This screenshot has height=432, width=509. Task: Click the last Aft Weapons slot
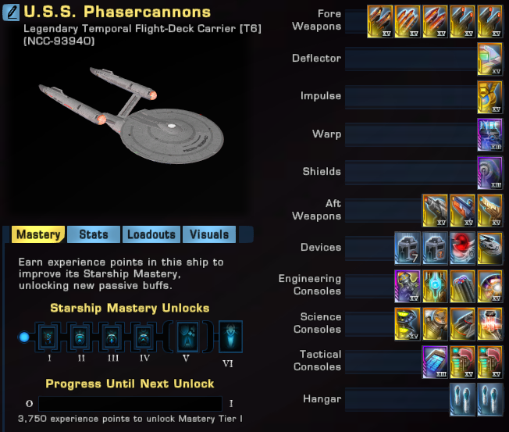[x=489, y=210]
